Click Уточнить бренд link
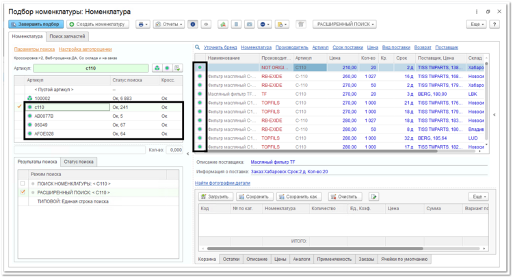The width and height of the screenshot is (513, 278). click(220, 47)
